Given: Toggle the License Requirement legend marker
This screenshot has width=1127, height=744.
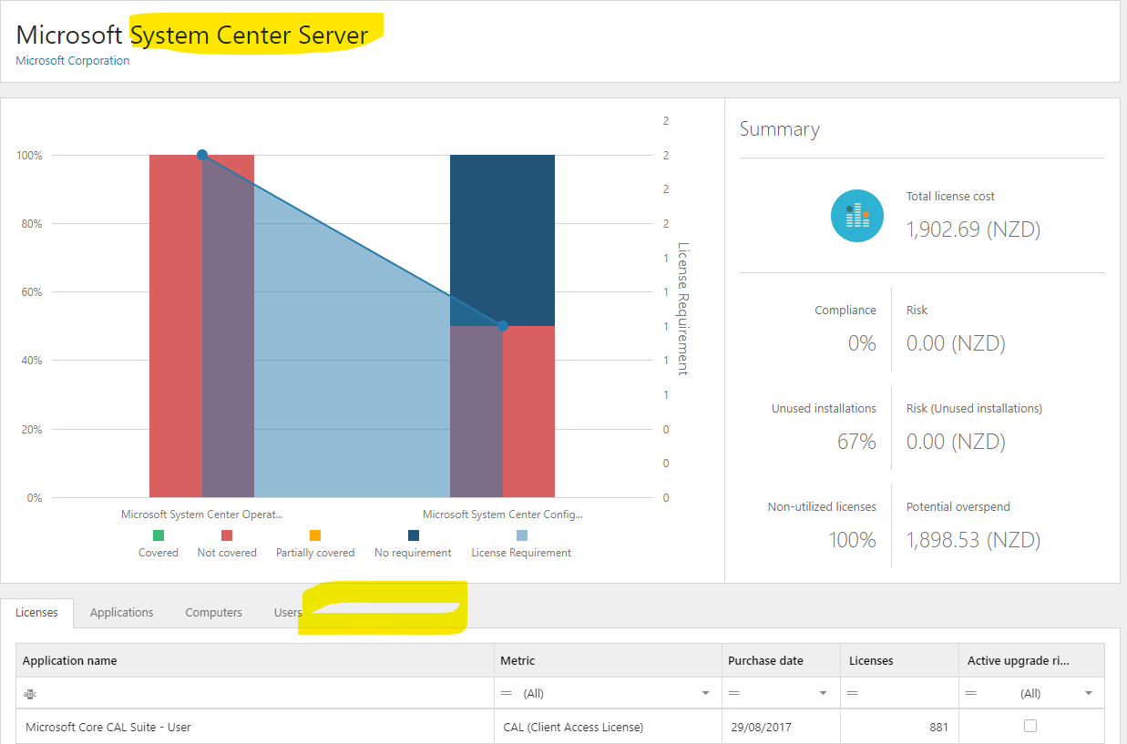Looking at the screenshot, I should point(521,535).
